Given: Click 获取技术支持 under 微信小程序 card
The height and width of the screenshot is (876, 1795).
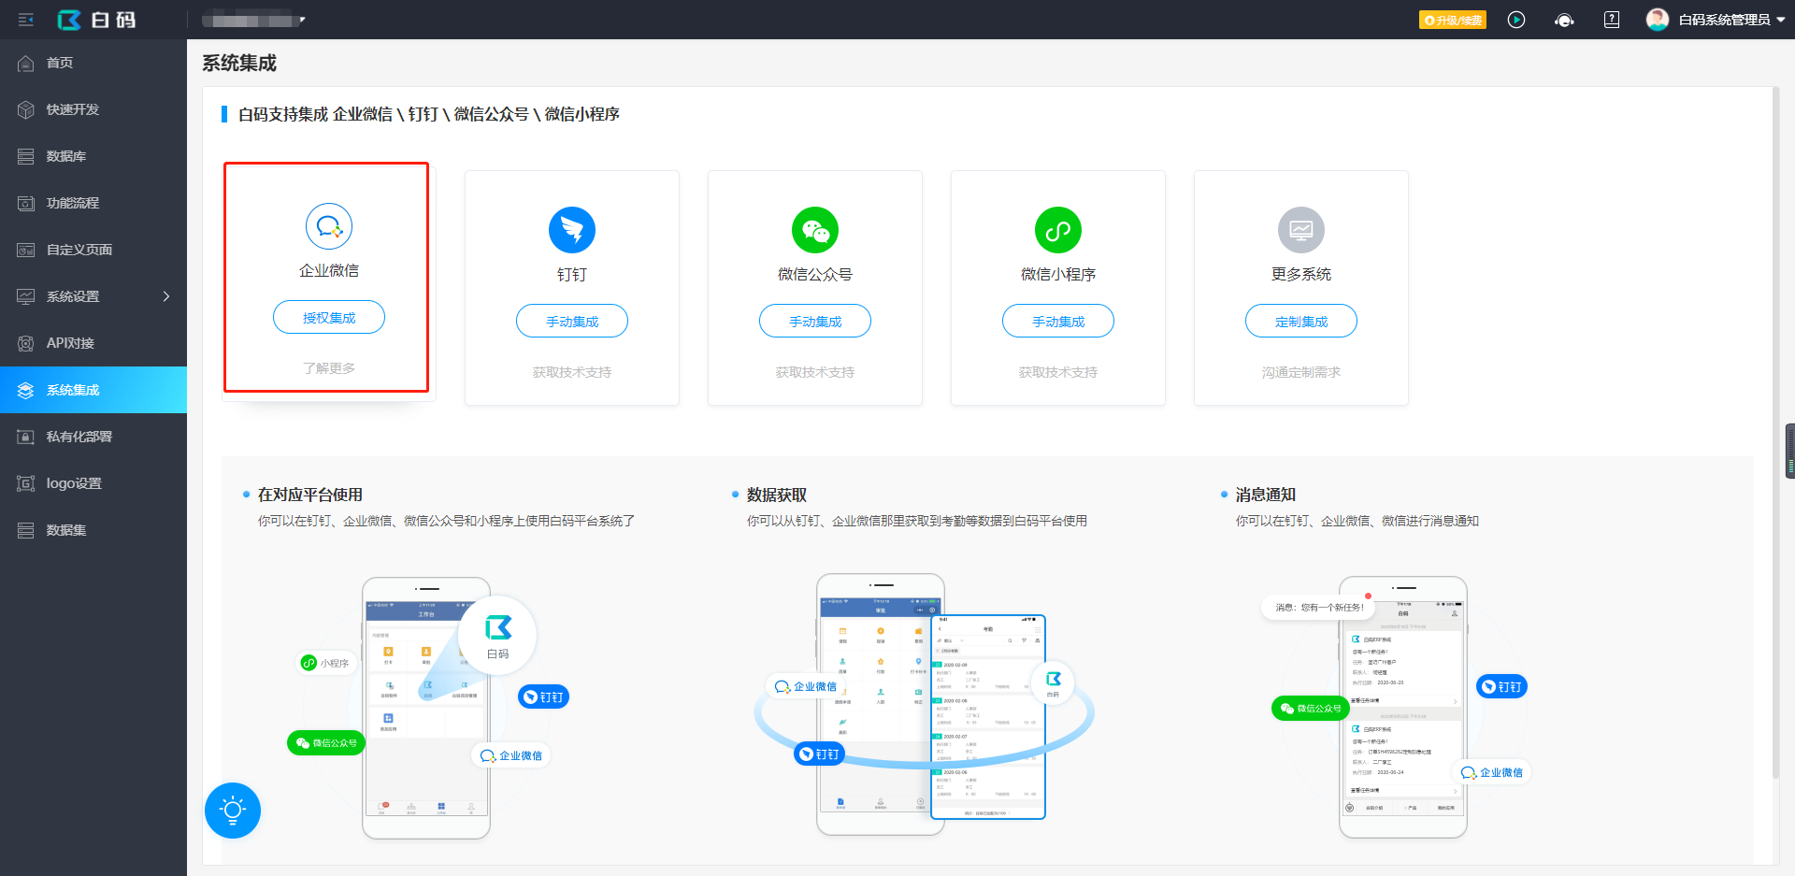Looking at the screenshot, I should coord(1058,372).
